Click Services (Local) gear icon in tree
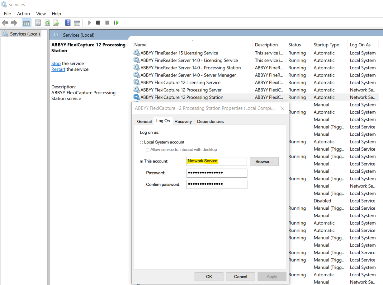This screenshot has height=285, width=383. coord(5,34)
